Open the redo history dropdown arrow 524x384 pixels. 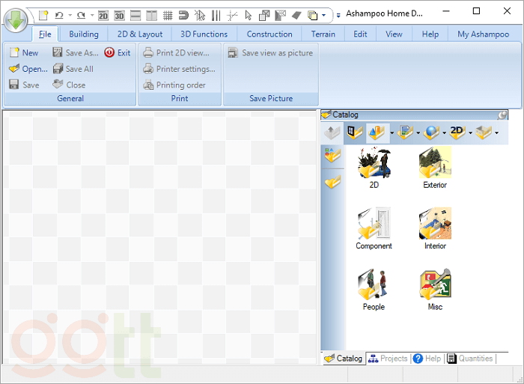92,15
